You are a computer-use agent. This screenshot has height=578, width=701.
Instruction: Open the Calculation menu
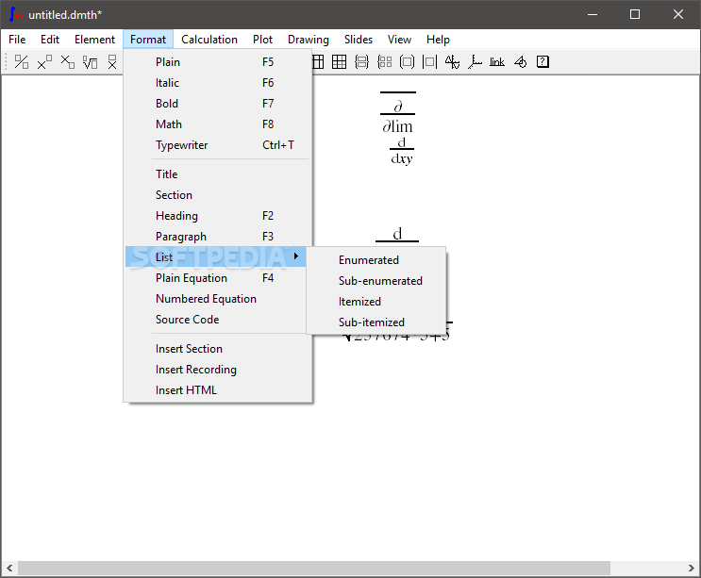point(209,40)
